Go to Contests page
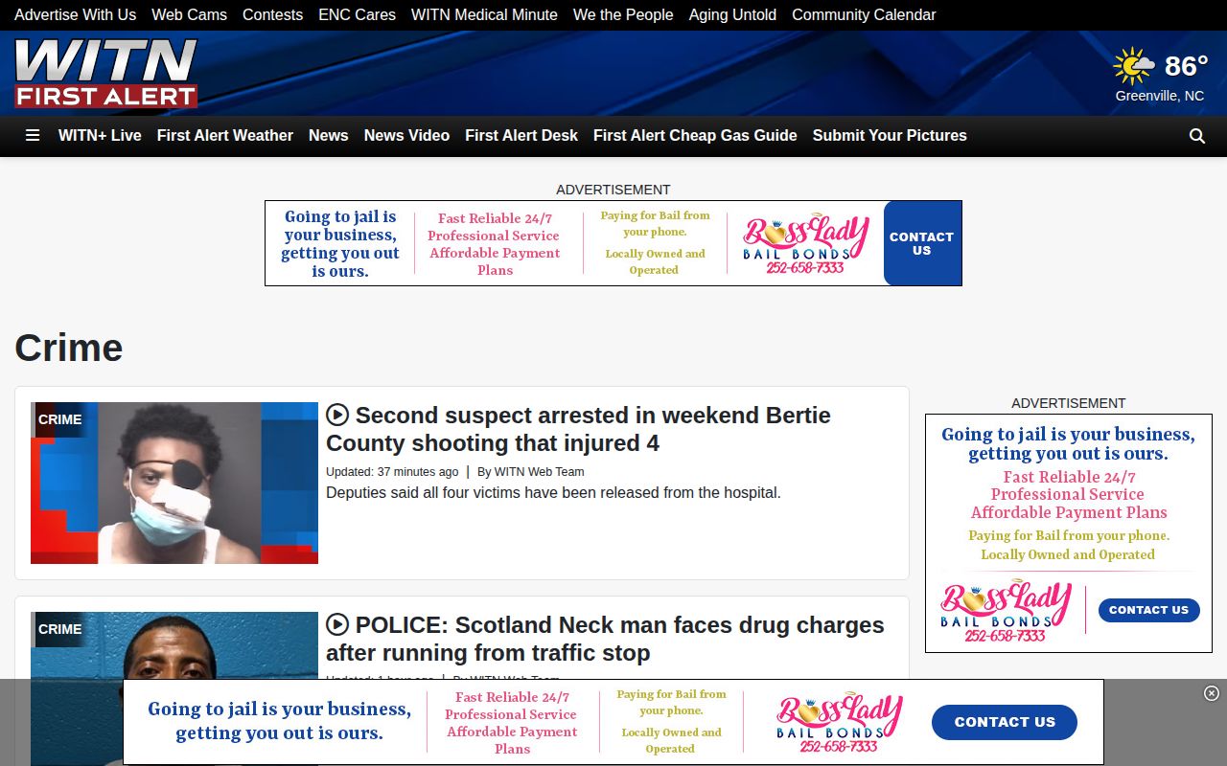This screenshot has width=1227, height=766. point(272,15)
